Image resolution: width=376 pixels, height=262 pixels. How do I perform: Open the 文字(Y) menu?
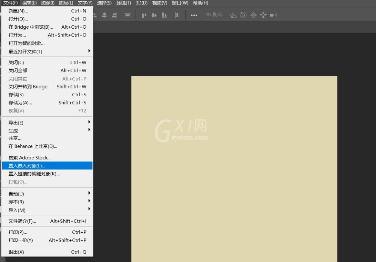(85, 3)
